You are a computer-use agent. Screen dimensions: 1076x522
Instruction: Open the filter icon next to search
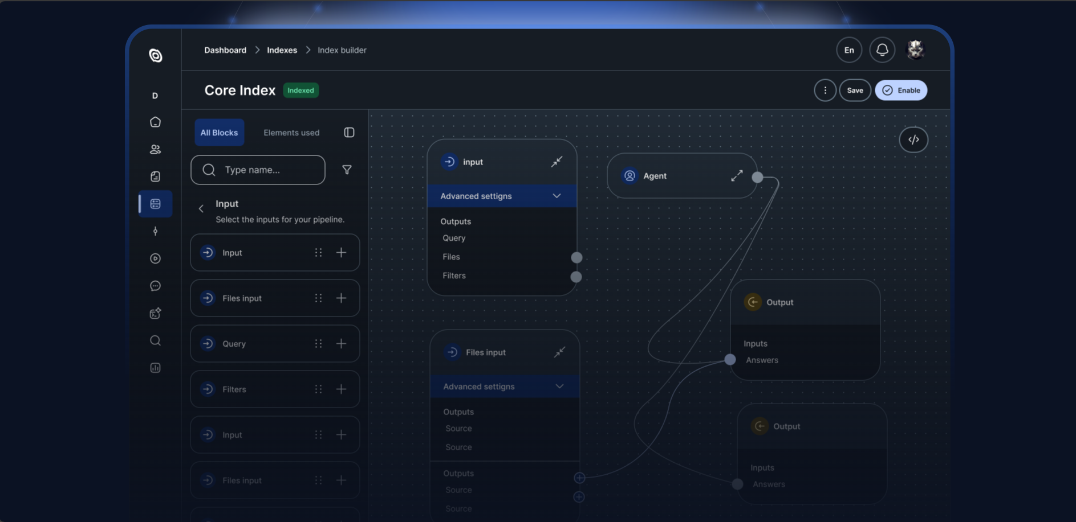[x=347, y=170]
